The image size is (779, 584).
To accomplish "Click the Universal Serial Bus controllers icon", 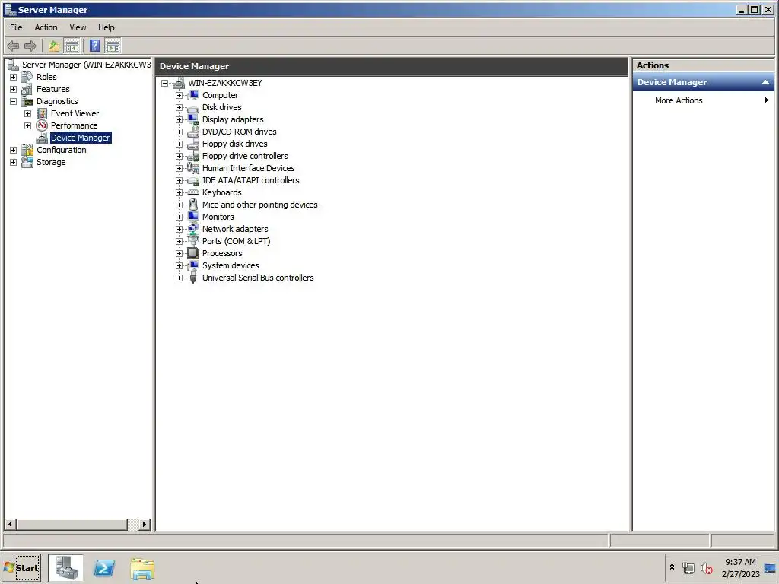I will tap(192, 278).
